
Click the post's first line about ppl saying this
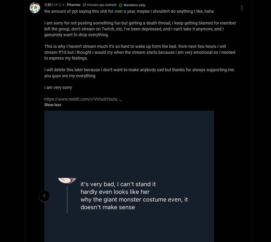click(x=129, y=12)
